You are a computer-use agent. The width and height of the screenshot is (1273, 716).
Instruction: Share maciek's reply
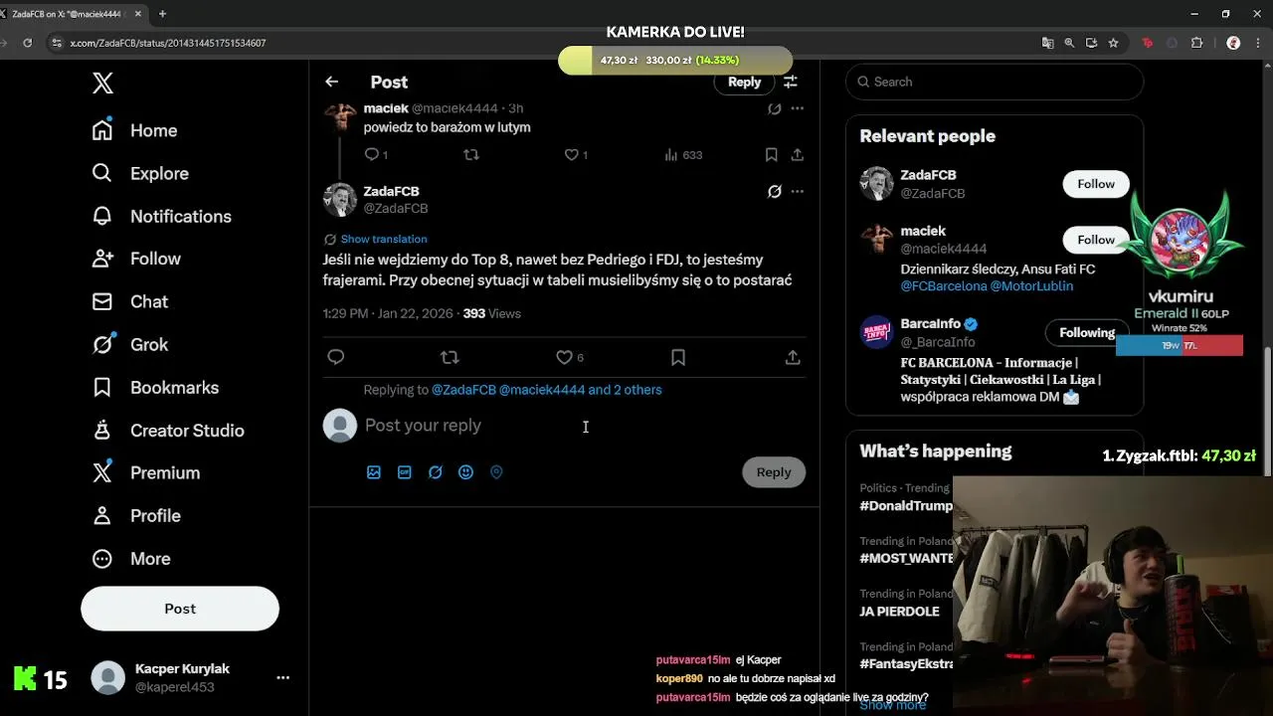click(797, 154)
